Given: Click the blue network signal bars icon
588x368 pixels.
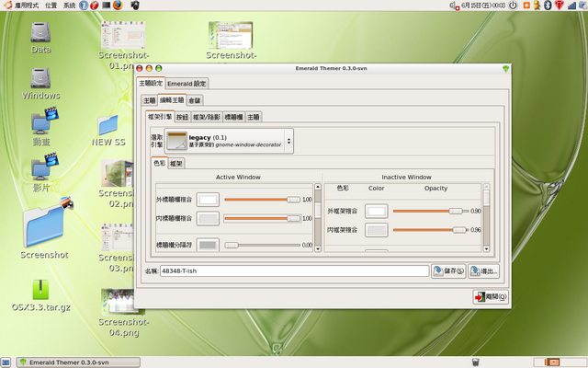Looking at the screenshot, I should click(571, 6).
